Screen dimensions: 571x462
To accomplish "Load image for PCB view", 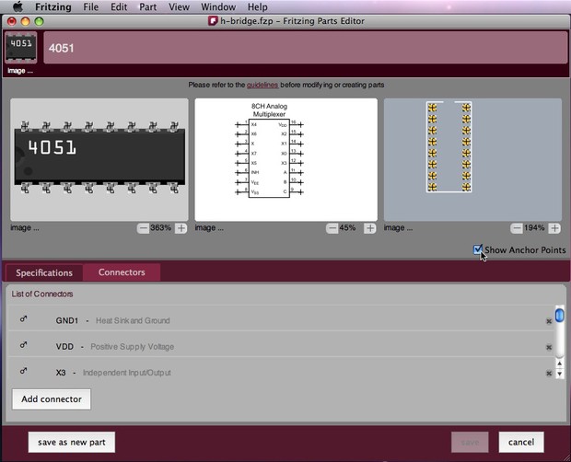I will coord(398,227).
